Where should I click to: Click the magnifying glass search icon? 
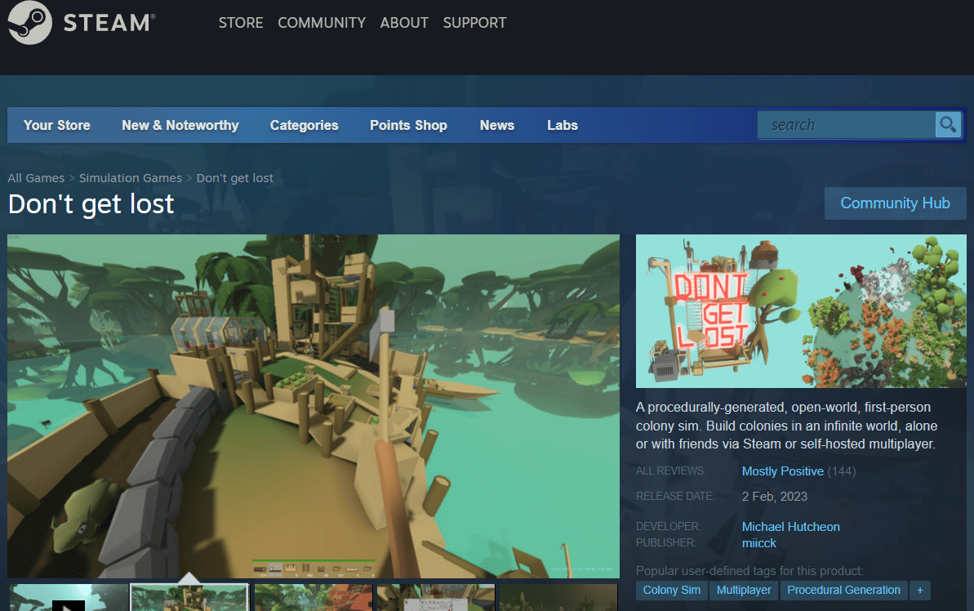coord(947,124)
